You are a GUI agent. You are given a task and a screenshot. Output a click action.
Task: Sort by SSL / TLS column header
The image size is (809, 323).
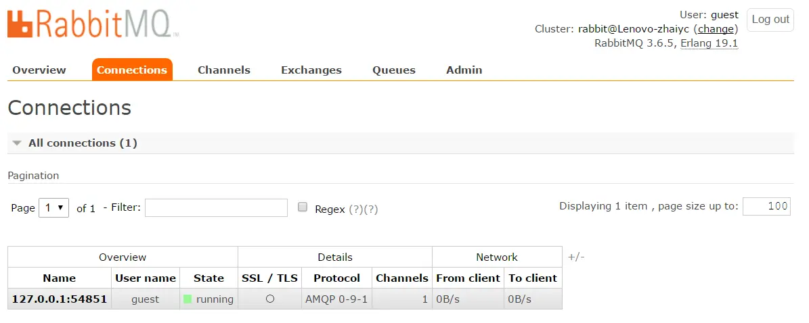[x=270, y=278]
